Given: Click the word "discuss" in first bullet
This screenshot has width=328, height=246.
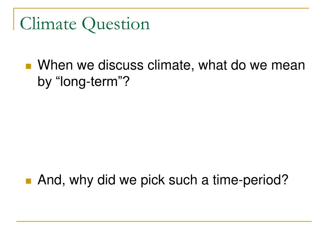Looking at the screenshot, I should pos(121,65).
